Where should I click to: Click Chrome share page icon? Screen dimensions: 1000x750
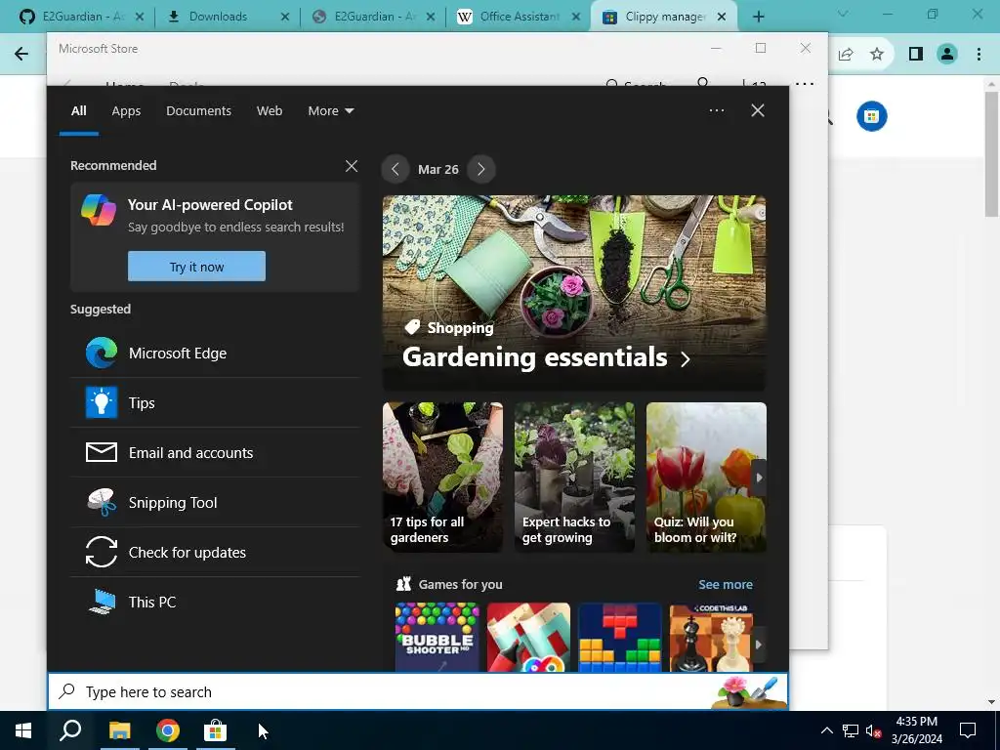click(x=846, y=55)
